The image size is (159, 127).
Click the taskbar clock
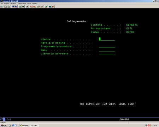155,126
